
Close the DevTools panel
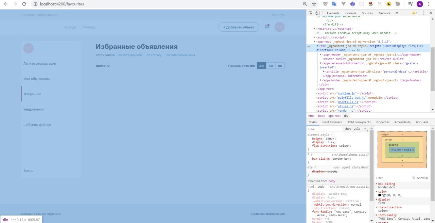coord(431,13)
